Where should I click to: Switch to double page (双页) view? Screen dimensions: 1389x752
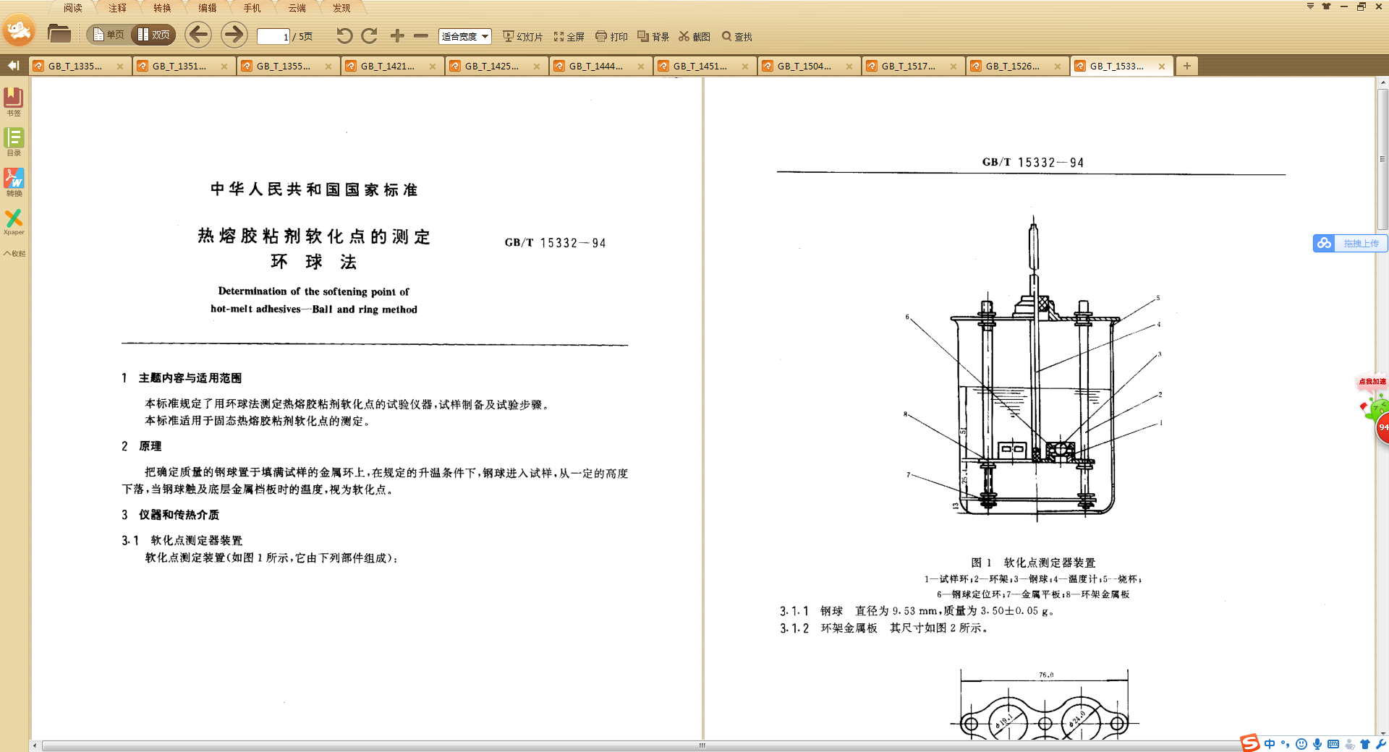pyautogui.click(x=154, y=35)
